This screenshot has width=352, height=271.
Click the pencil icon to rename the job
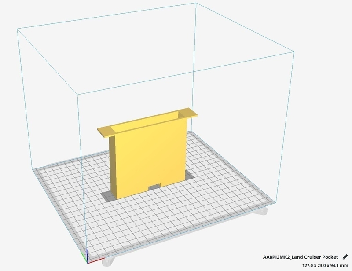[x=345, y=256]
